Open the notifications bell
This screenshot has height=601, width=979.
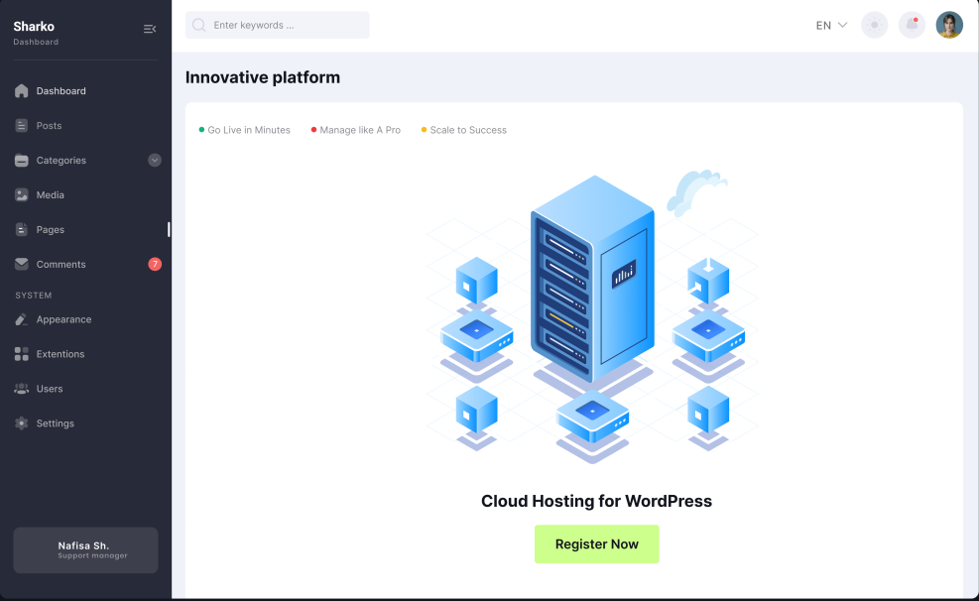(x=912, y=25)
